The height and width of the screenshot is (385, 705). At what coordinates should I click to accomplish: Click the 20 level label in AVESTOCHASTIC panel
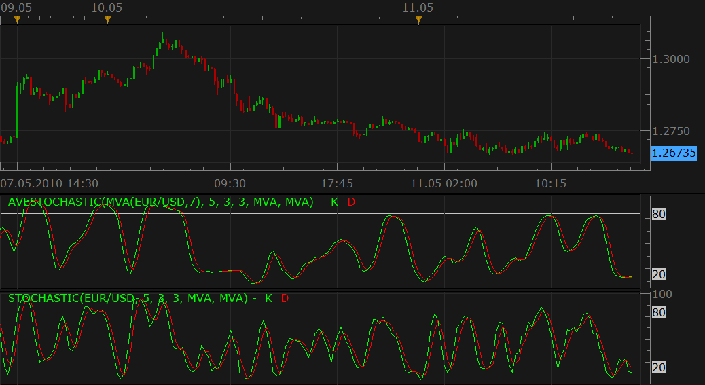[659, 274]
